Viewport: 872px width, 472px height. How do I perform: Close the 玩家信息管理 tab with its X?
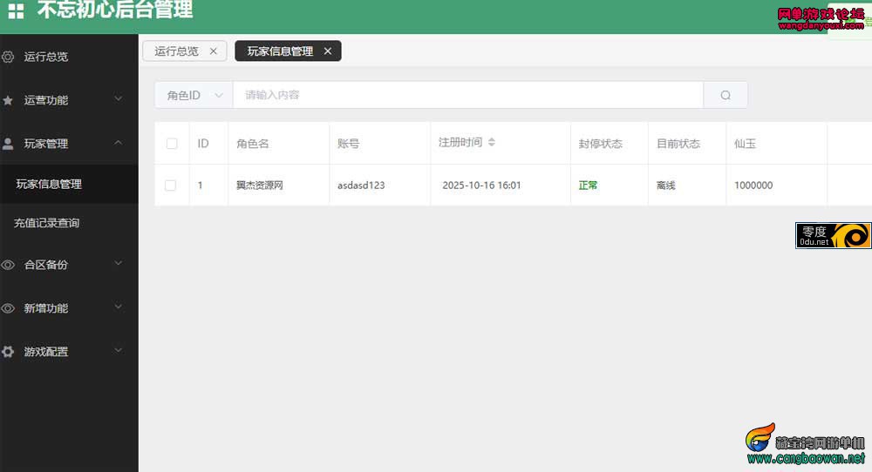click(x=328, y=51)
